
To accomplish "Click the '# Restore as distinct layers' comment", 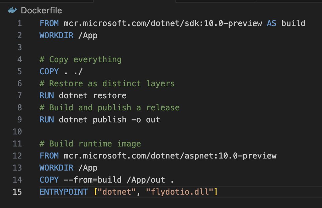I will [x=107, y=84].
